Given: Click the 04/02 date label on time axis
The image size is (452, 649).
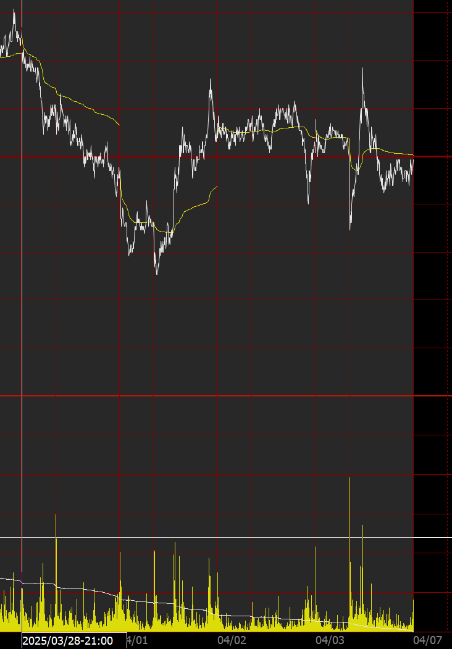Looking at the screenshot, I should [x=232, y=641].
